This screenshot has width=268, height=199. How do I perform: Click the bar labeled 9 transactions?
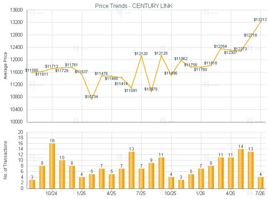pyautogui.click(x=151, y=175)
